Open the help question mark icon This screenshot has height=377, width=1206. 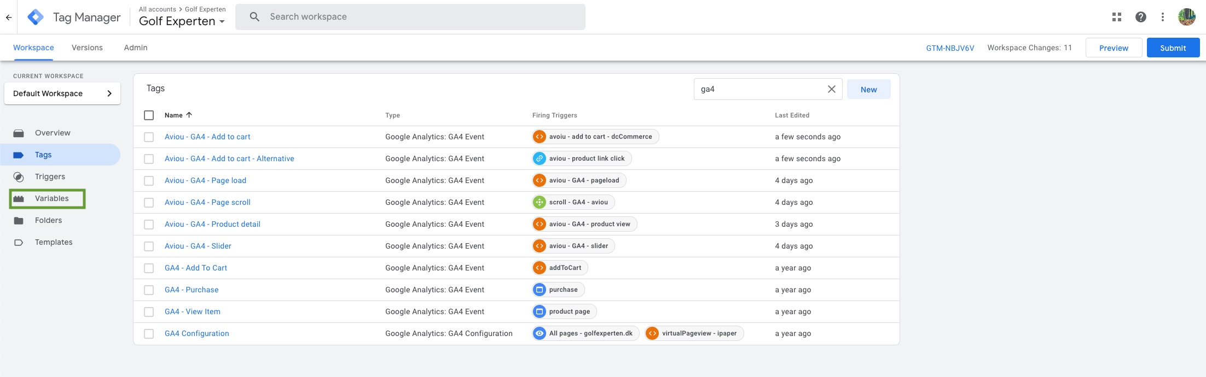(1141, 17)
